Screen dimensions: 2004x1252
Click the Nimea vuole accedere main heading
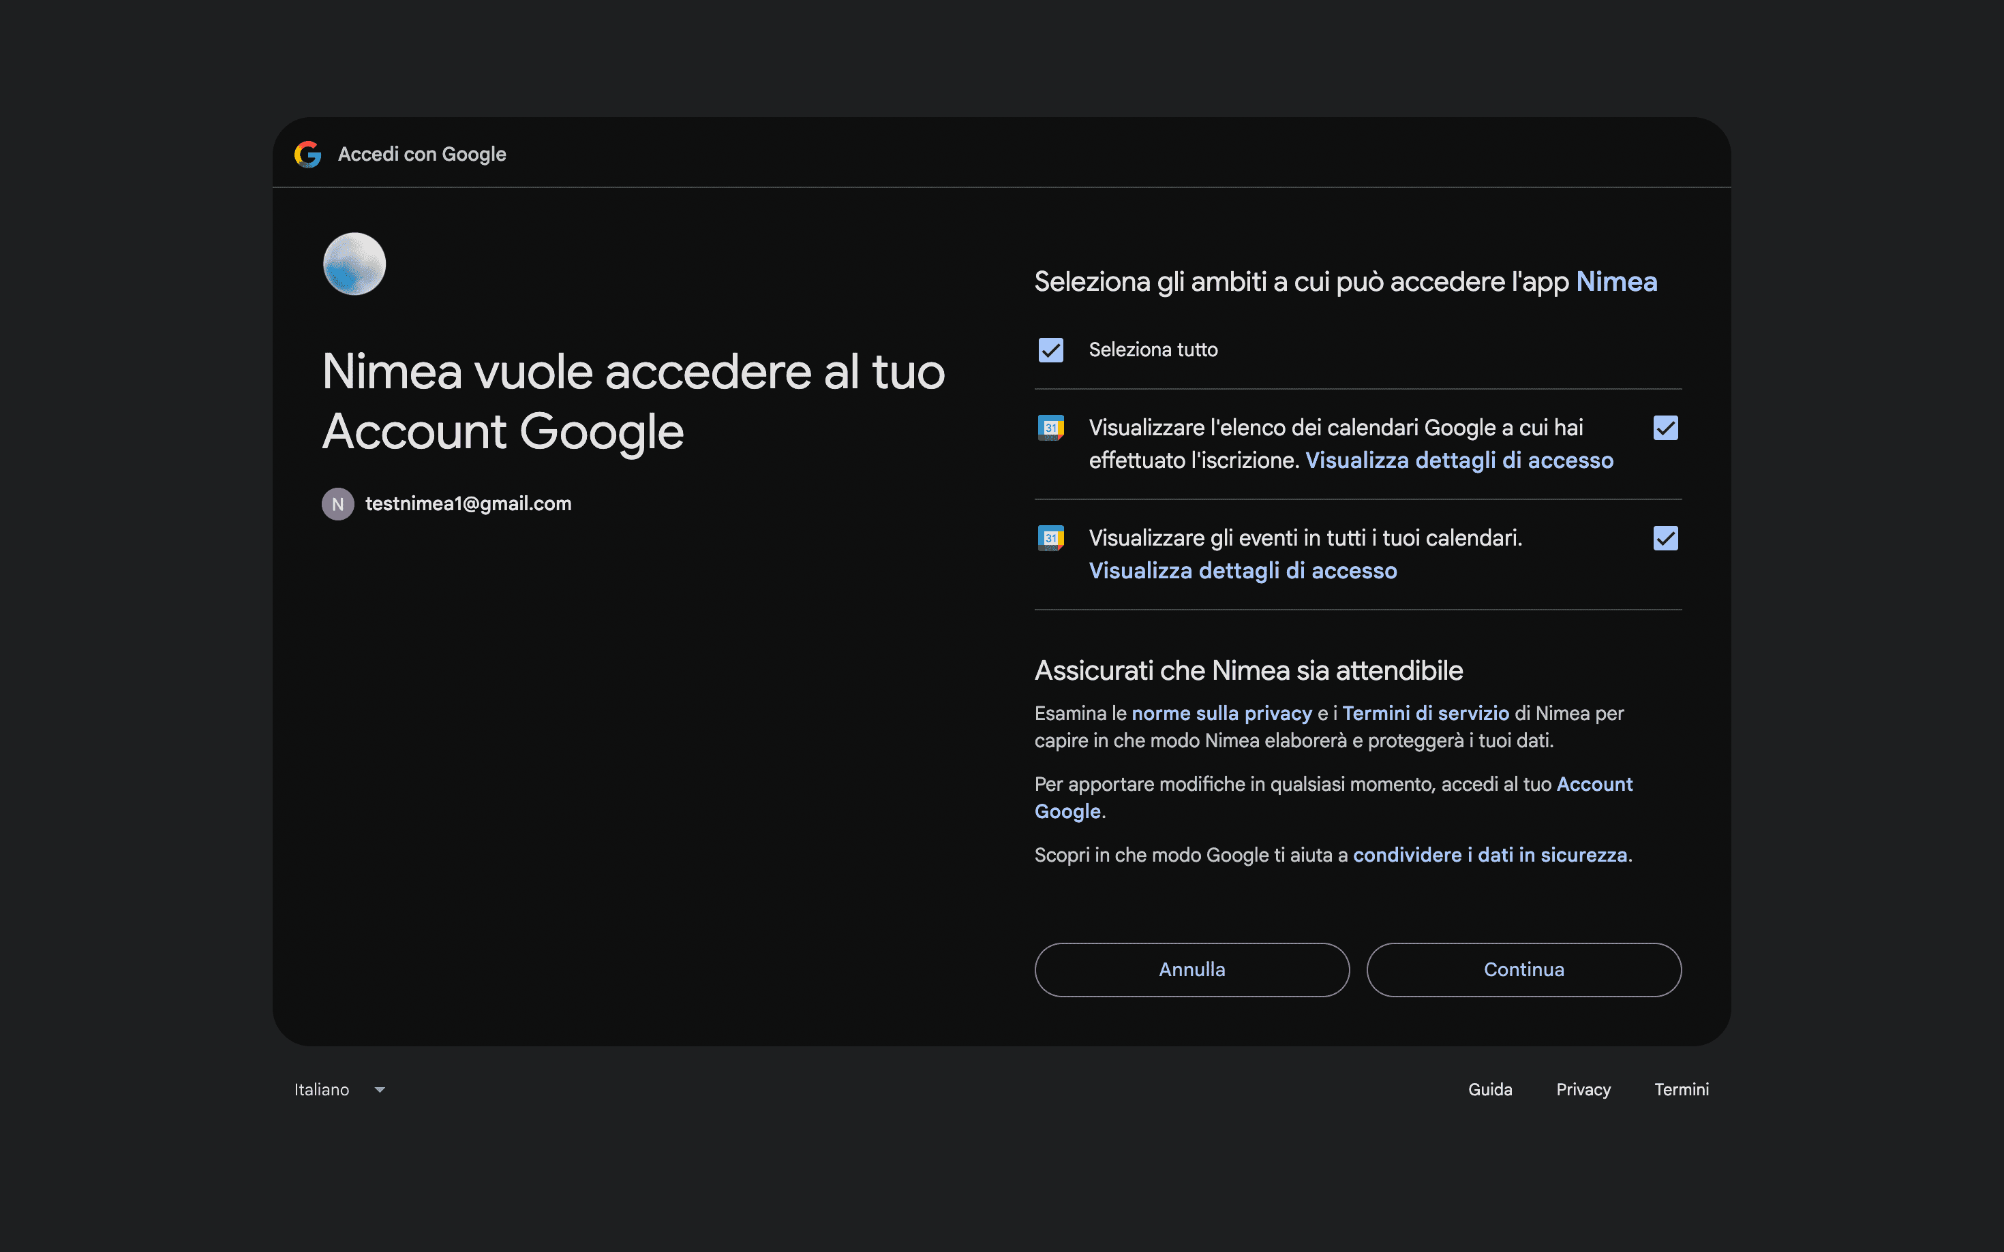click(x=633, y=401)
